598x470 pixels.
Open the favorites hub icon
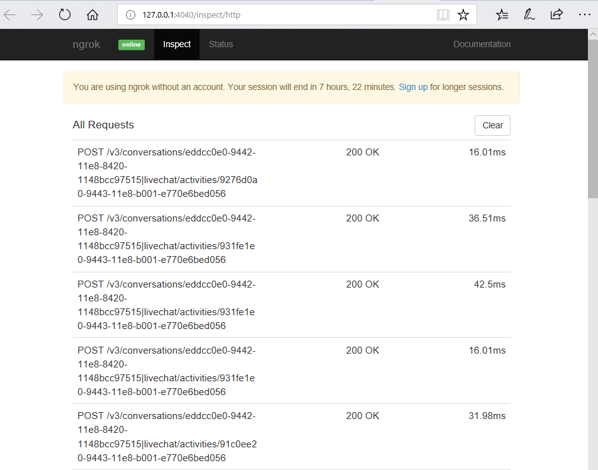(502, 15)
